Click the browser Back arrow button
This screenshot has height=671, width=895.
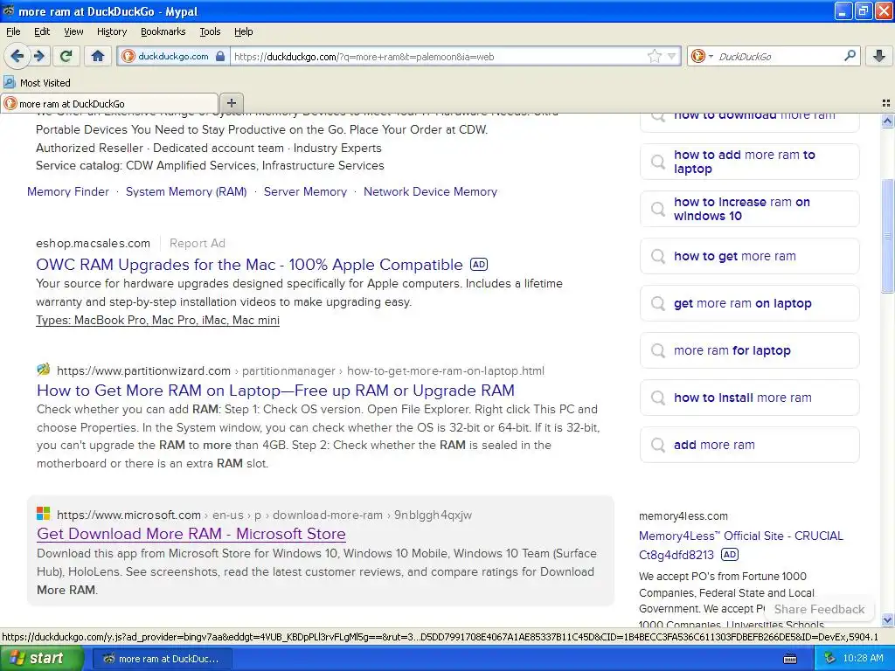(x=17, y=56)
